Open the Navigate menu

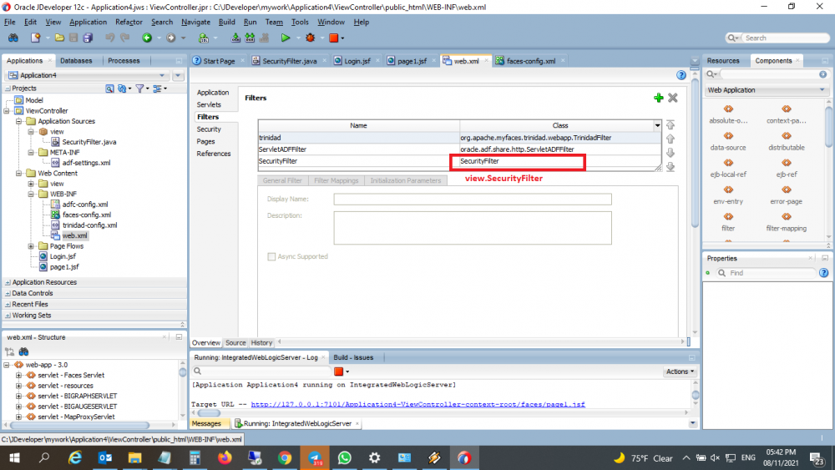coord(195,22)
